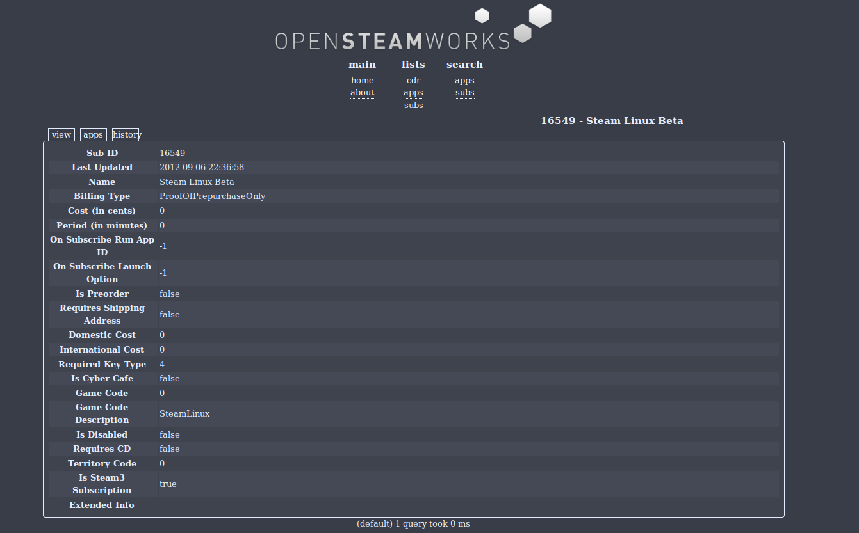Click the 'Cost (in cents)' label
Viewport: 859px width, 533px height.
(102, 211)
